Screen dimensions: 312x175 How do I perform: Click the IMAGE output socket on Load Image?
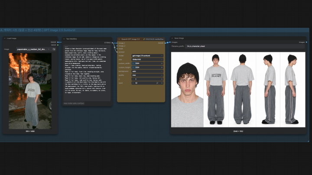58,42
